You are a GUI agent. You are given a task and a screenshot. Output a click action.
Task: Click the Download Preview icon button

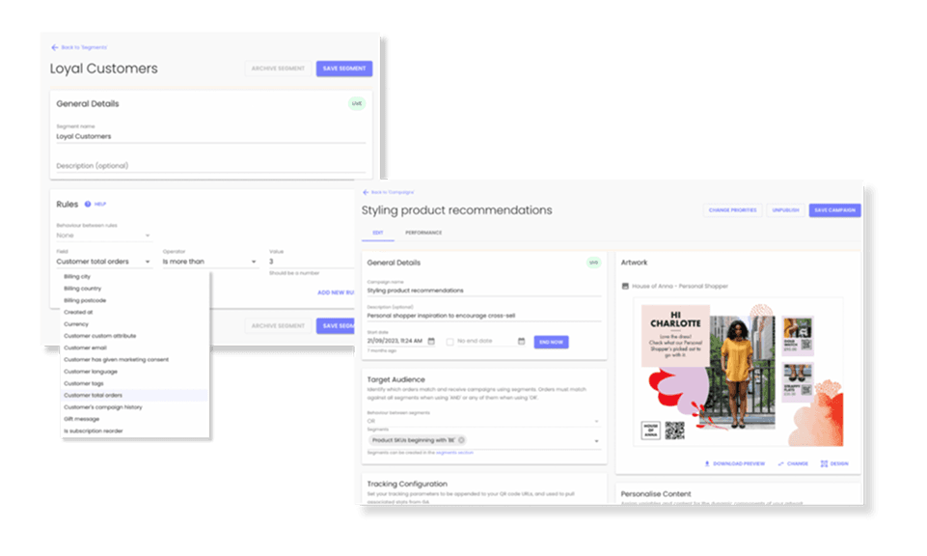coord(708,463)
